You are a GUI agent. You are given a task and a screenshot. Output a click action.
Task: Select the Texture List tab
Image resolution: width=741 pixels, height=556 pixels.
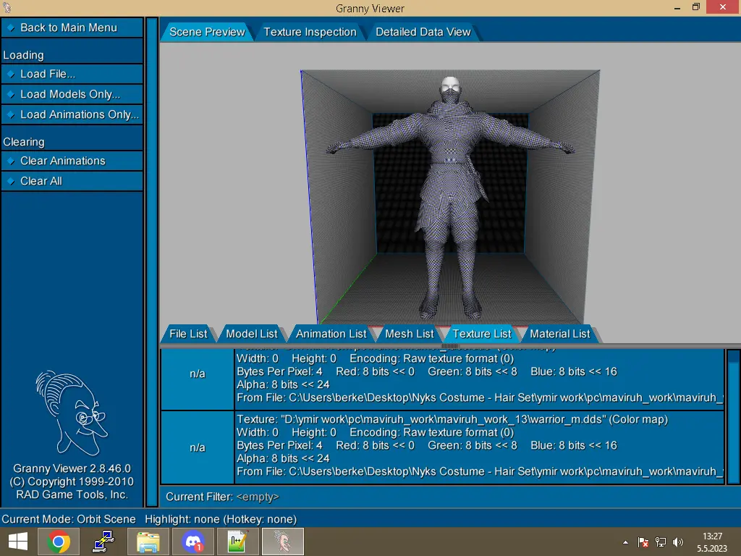[481, 334]
